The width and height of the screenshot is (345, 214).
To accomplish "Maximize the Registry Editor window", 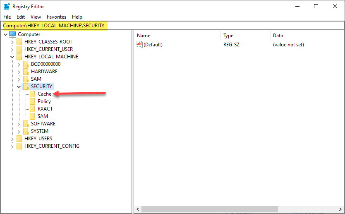I will [x=316, y=6].
